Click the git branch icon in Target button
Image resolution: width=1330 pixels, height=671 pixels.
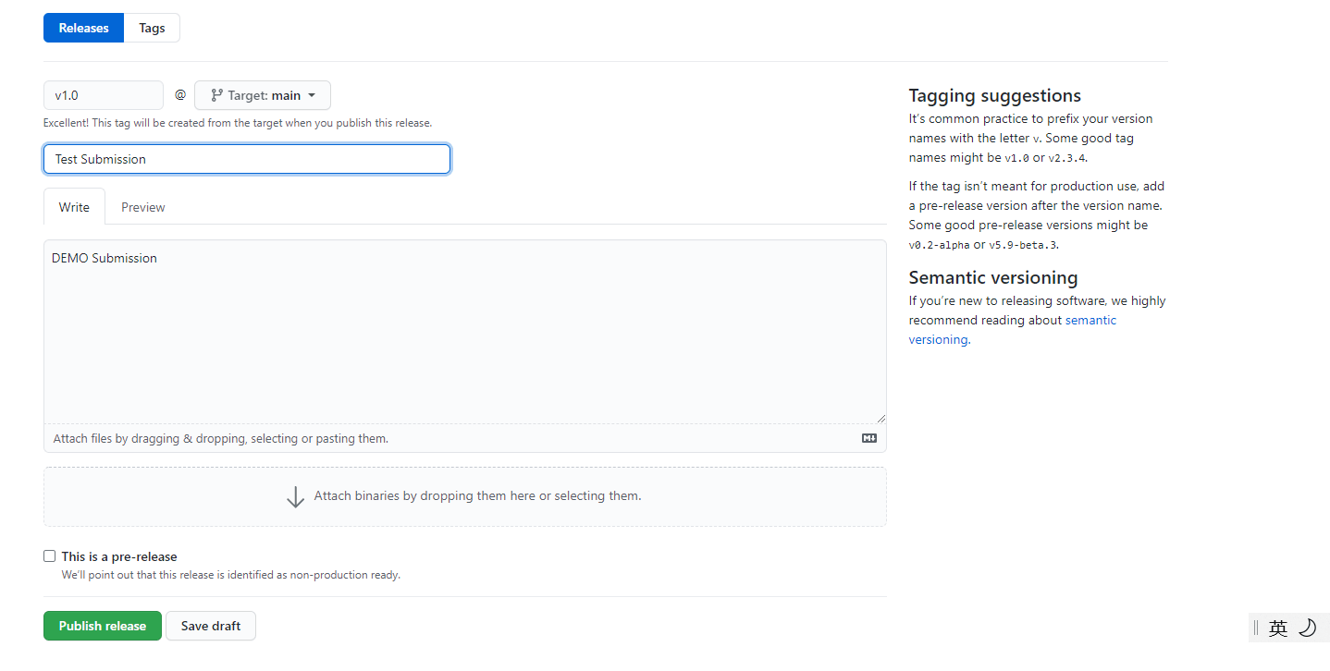(216, 95)
